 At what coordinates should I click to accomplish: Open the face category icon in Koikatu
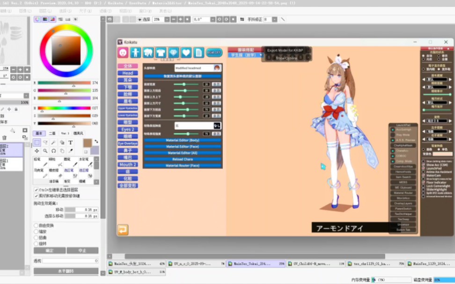123,52
